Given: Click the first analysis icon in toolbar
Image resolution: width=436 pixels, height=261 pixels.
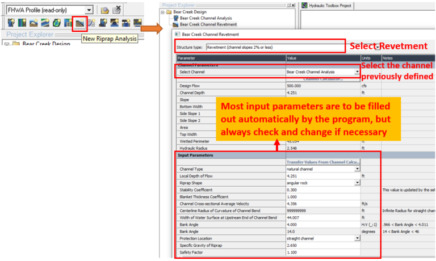Looking at the screenshot, I should pos(11,24).
